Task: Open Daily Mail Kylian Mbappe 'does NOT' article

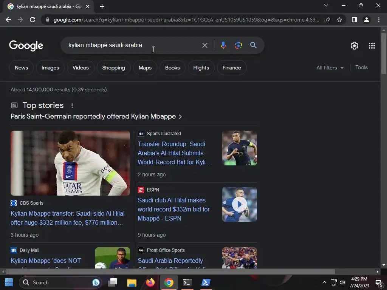Action: [46, 261]
